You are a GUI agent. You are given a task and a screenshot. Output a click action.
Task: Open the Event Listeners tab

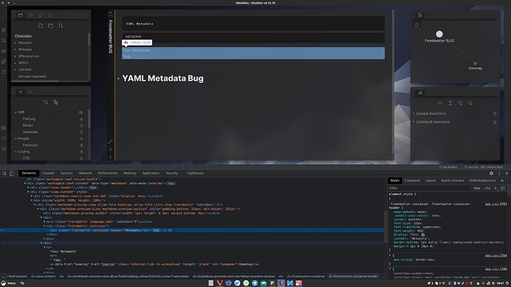(x=452, y=180)
